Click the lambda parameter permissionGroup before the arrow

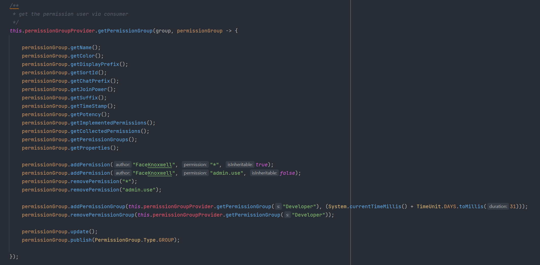(200, 31)
